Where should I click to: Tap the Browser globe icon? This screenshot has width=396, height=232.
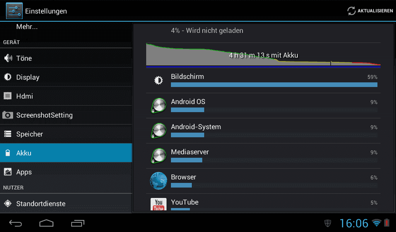pyautogui.click(x=159, y=181)
